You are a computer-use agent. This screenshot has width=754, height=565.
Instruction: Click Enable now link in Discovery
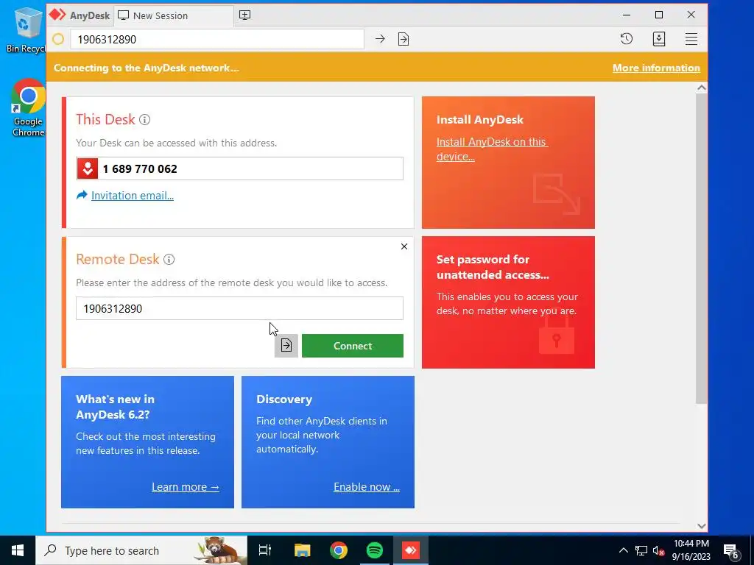367,487
